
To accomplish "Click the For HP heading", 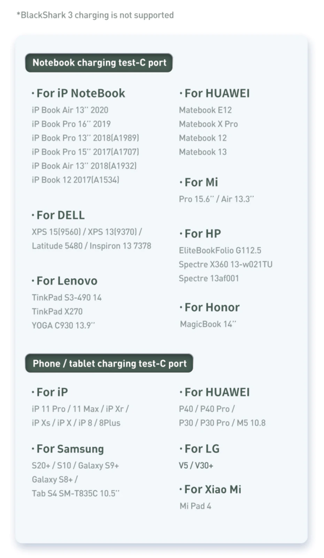I will (200, 234).
